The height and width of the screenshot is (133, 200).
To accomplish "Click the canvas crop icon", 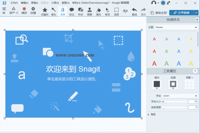I will click(68, 38).
